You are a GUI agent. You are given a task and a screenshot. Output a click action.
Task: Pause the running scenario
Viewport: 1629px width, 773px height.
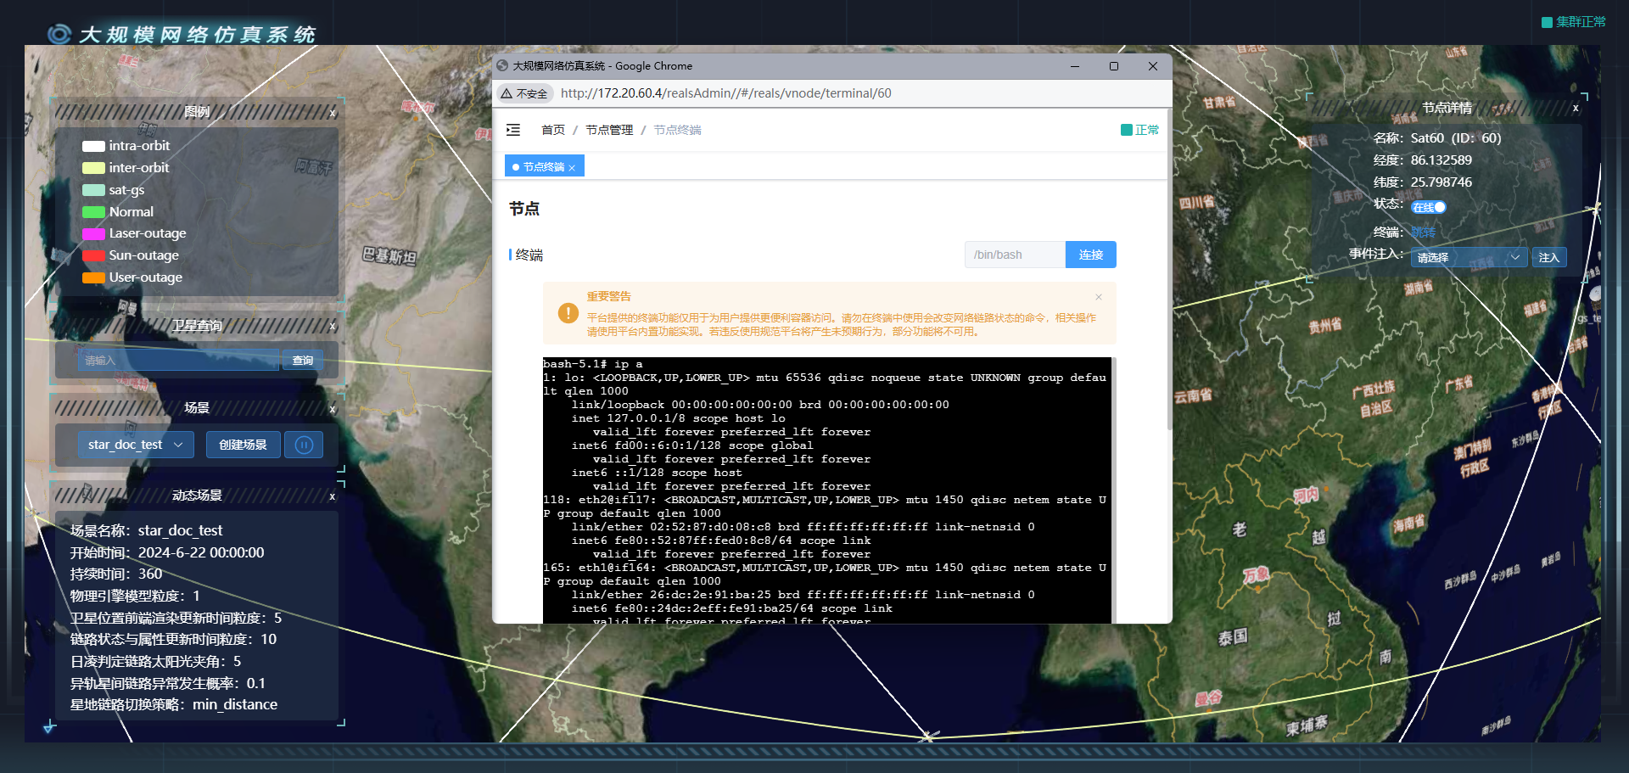[x=304, y=445]
